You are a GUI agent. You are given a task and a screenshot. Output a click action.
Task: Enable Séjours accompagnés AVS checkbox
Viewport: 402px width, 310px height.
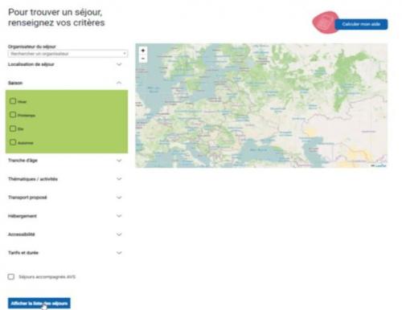point(11,276)
